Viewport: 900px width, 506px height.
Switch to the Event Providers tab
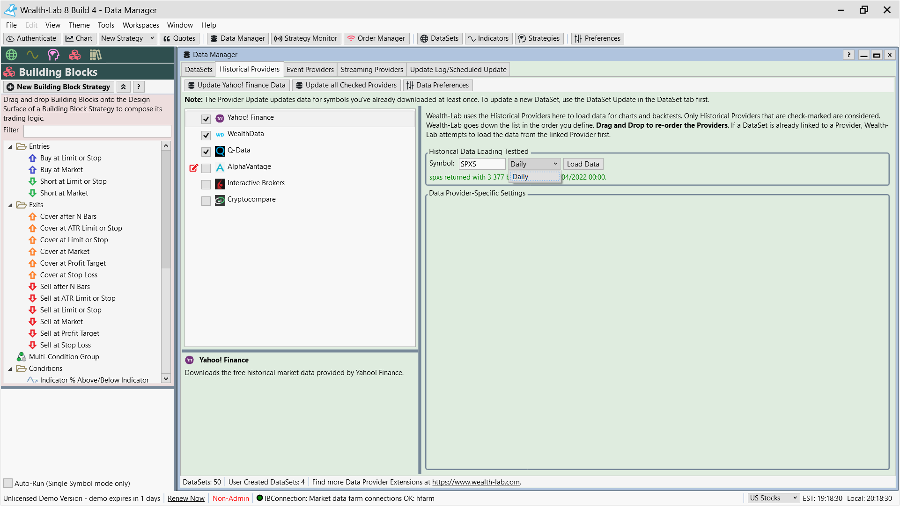point(310,70)
